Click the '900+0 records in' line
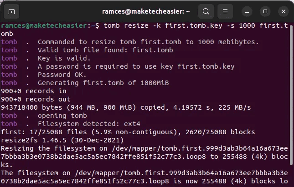294x187 pixels. click(x=34, y=91)
